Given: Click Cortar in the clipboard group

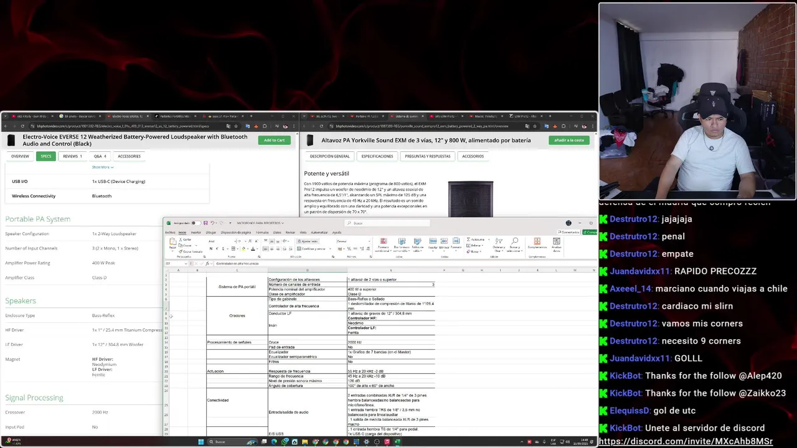Looking at the screenshot, I should tap(185, 240).
